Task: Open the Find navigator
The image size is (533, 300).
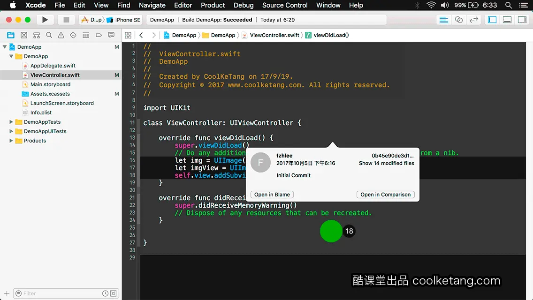Action: point(49,35)
